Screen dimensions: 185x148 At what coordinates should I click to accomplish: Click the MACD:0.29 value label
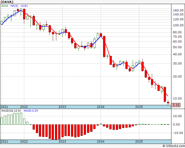coord(31,111)
